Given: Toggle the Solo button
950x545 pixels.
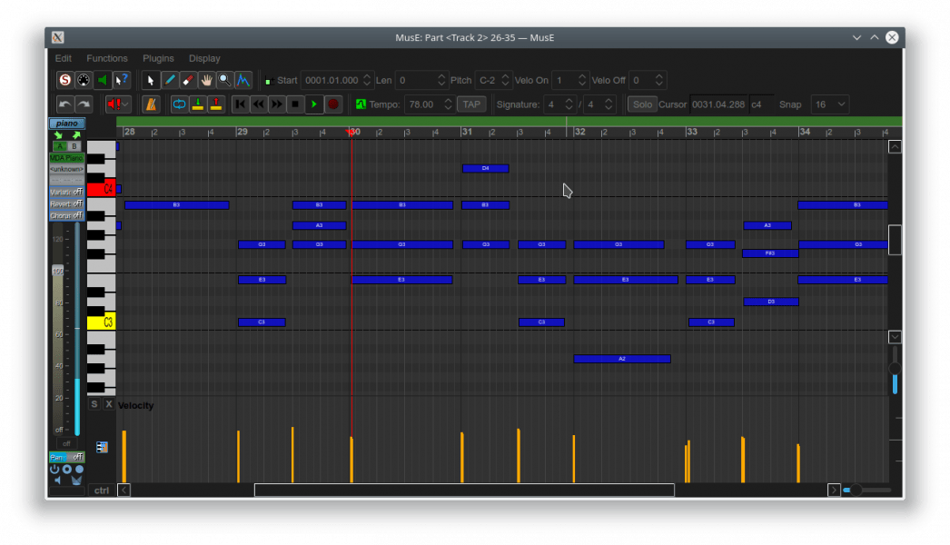Looking at the screenshot, I should [x=642, y=104].
